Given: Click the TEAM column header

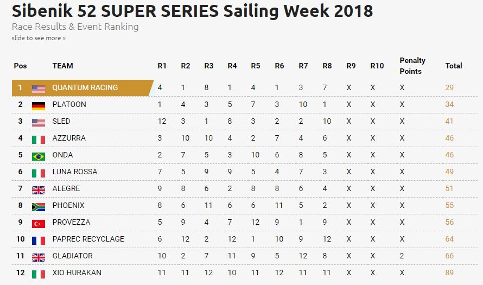Looking at the screenshot, I should pyautogui.click(x=62, y=66).
